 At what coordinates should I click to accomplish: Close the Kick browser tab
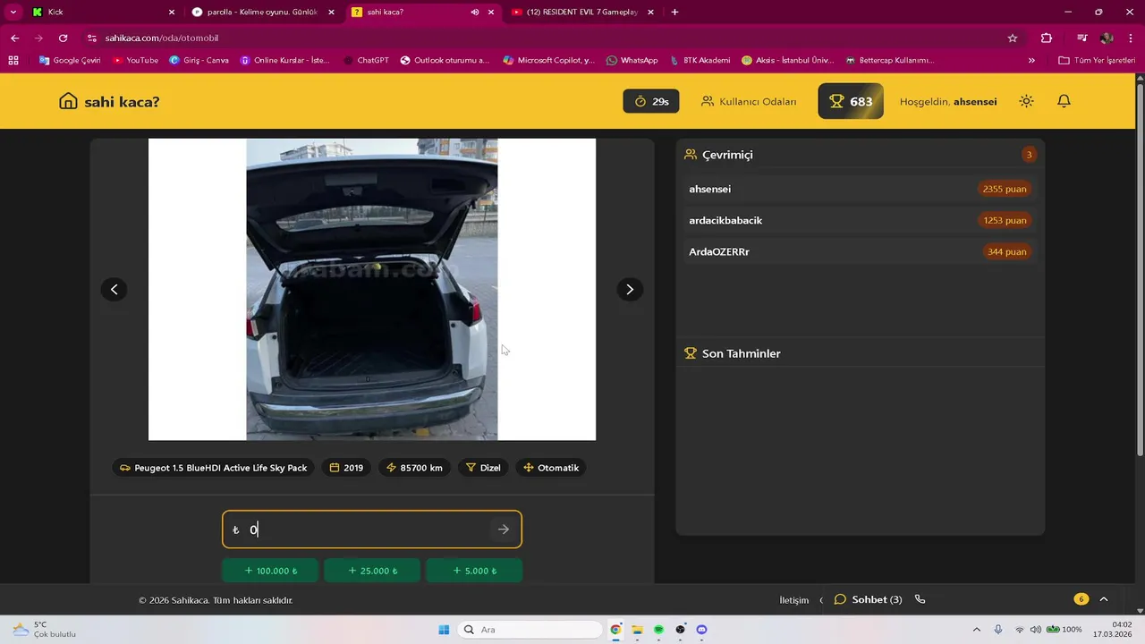tap(171, 13)
